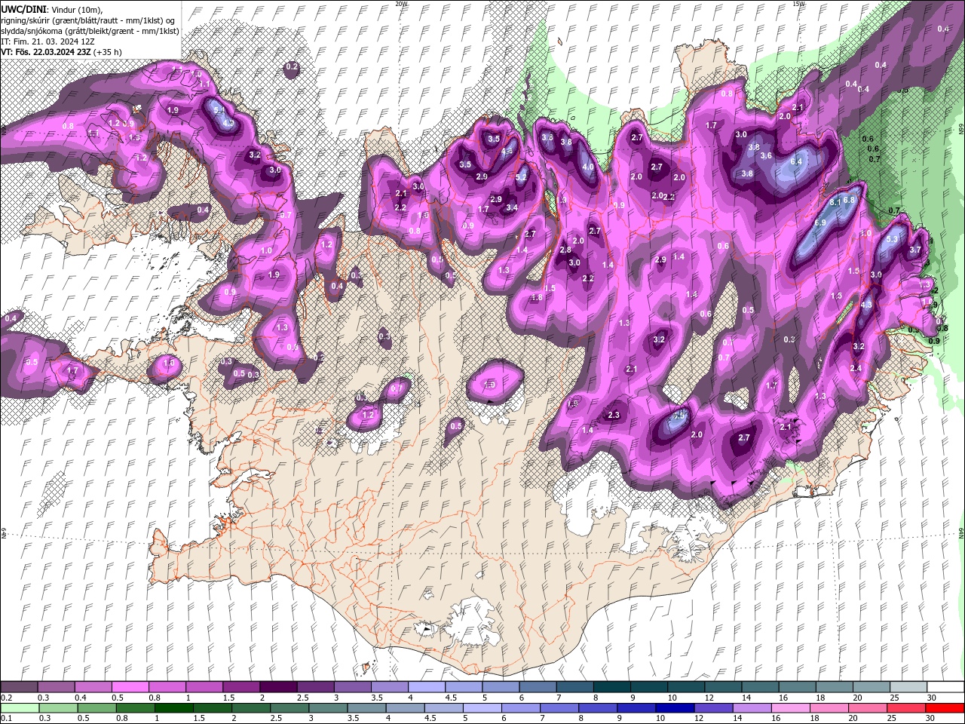Pick the lower scale swatch between 0.1 and 0.3
This screenshot has height=724, width=965.
coord(20,707)
